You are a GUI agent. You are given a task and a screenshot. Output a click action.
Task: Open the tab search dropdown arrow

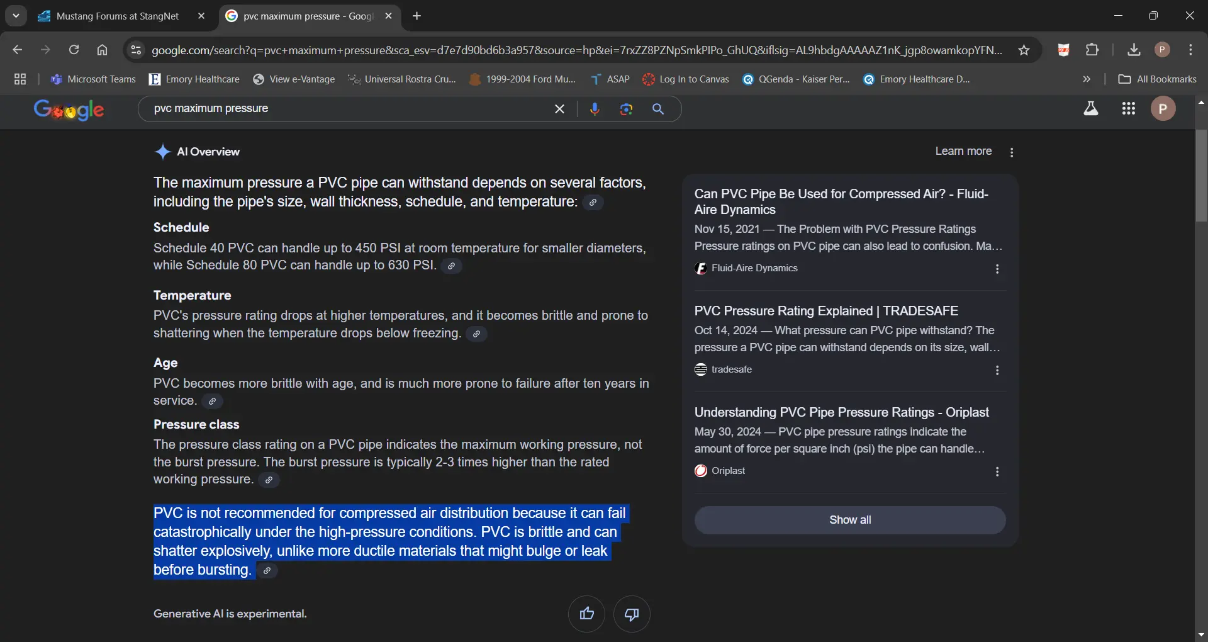click(16, 16)
